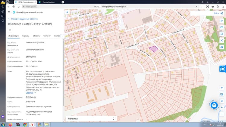The height and width of the screenshot is (127, 226).
Task: Click the info panel vertical scrollbar
Action: click(63, 73)
